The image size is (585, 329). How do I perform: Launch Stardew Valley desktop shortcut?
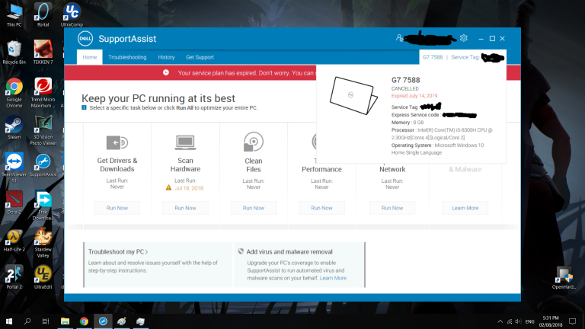(x=43, y=243)
